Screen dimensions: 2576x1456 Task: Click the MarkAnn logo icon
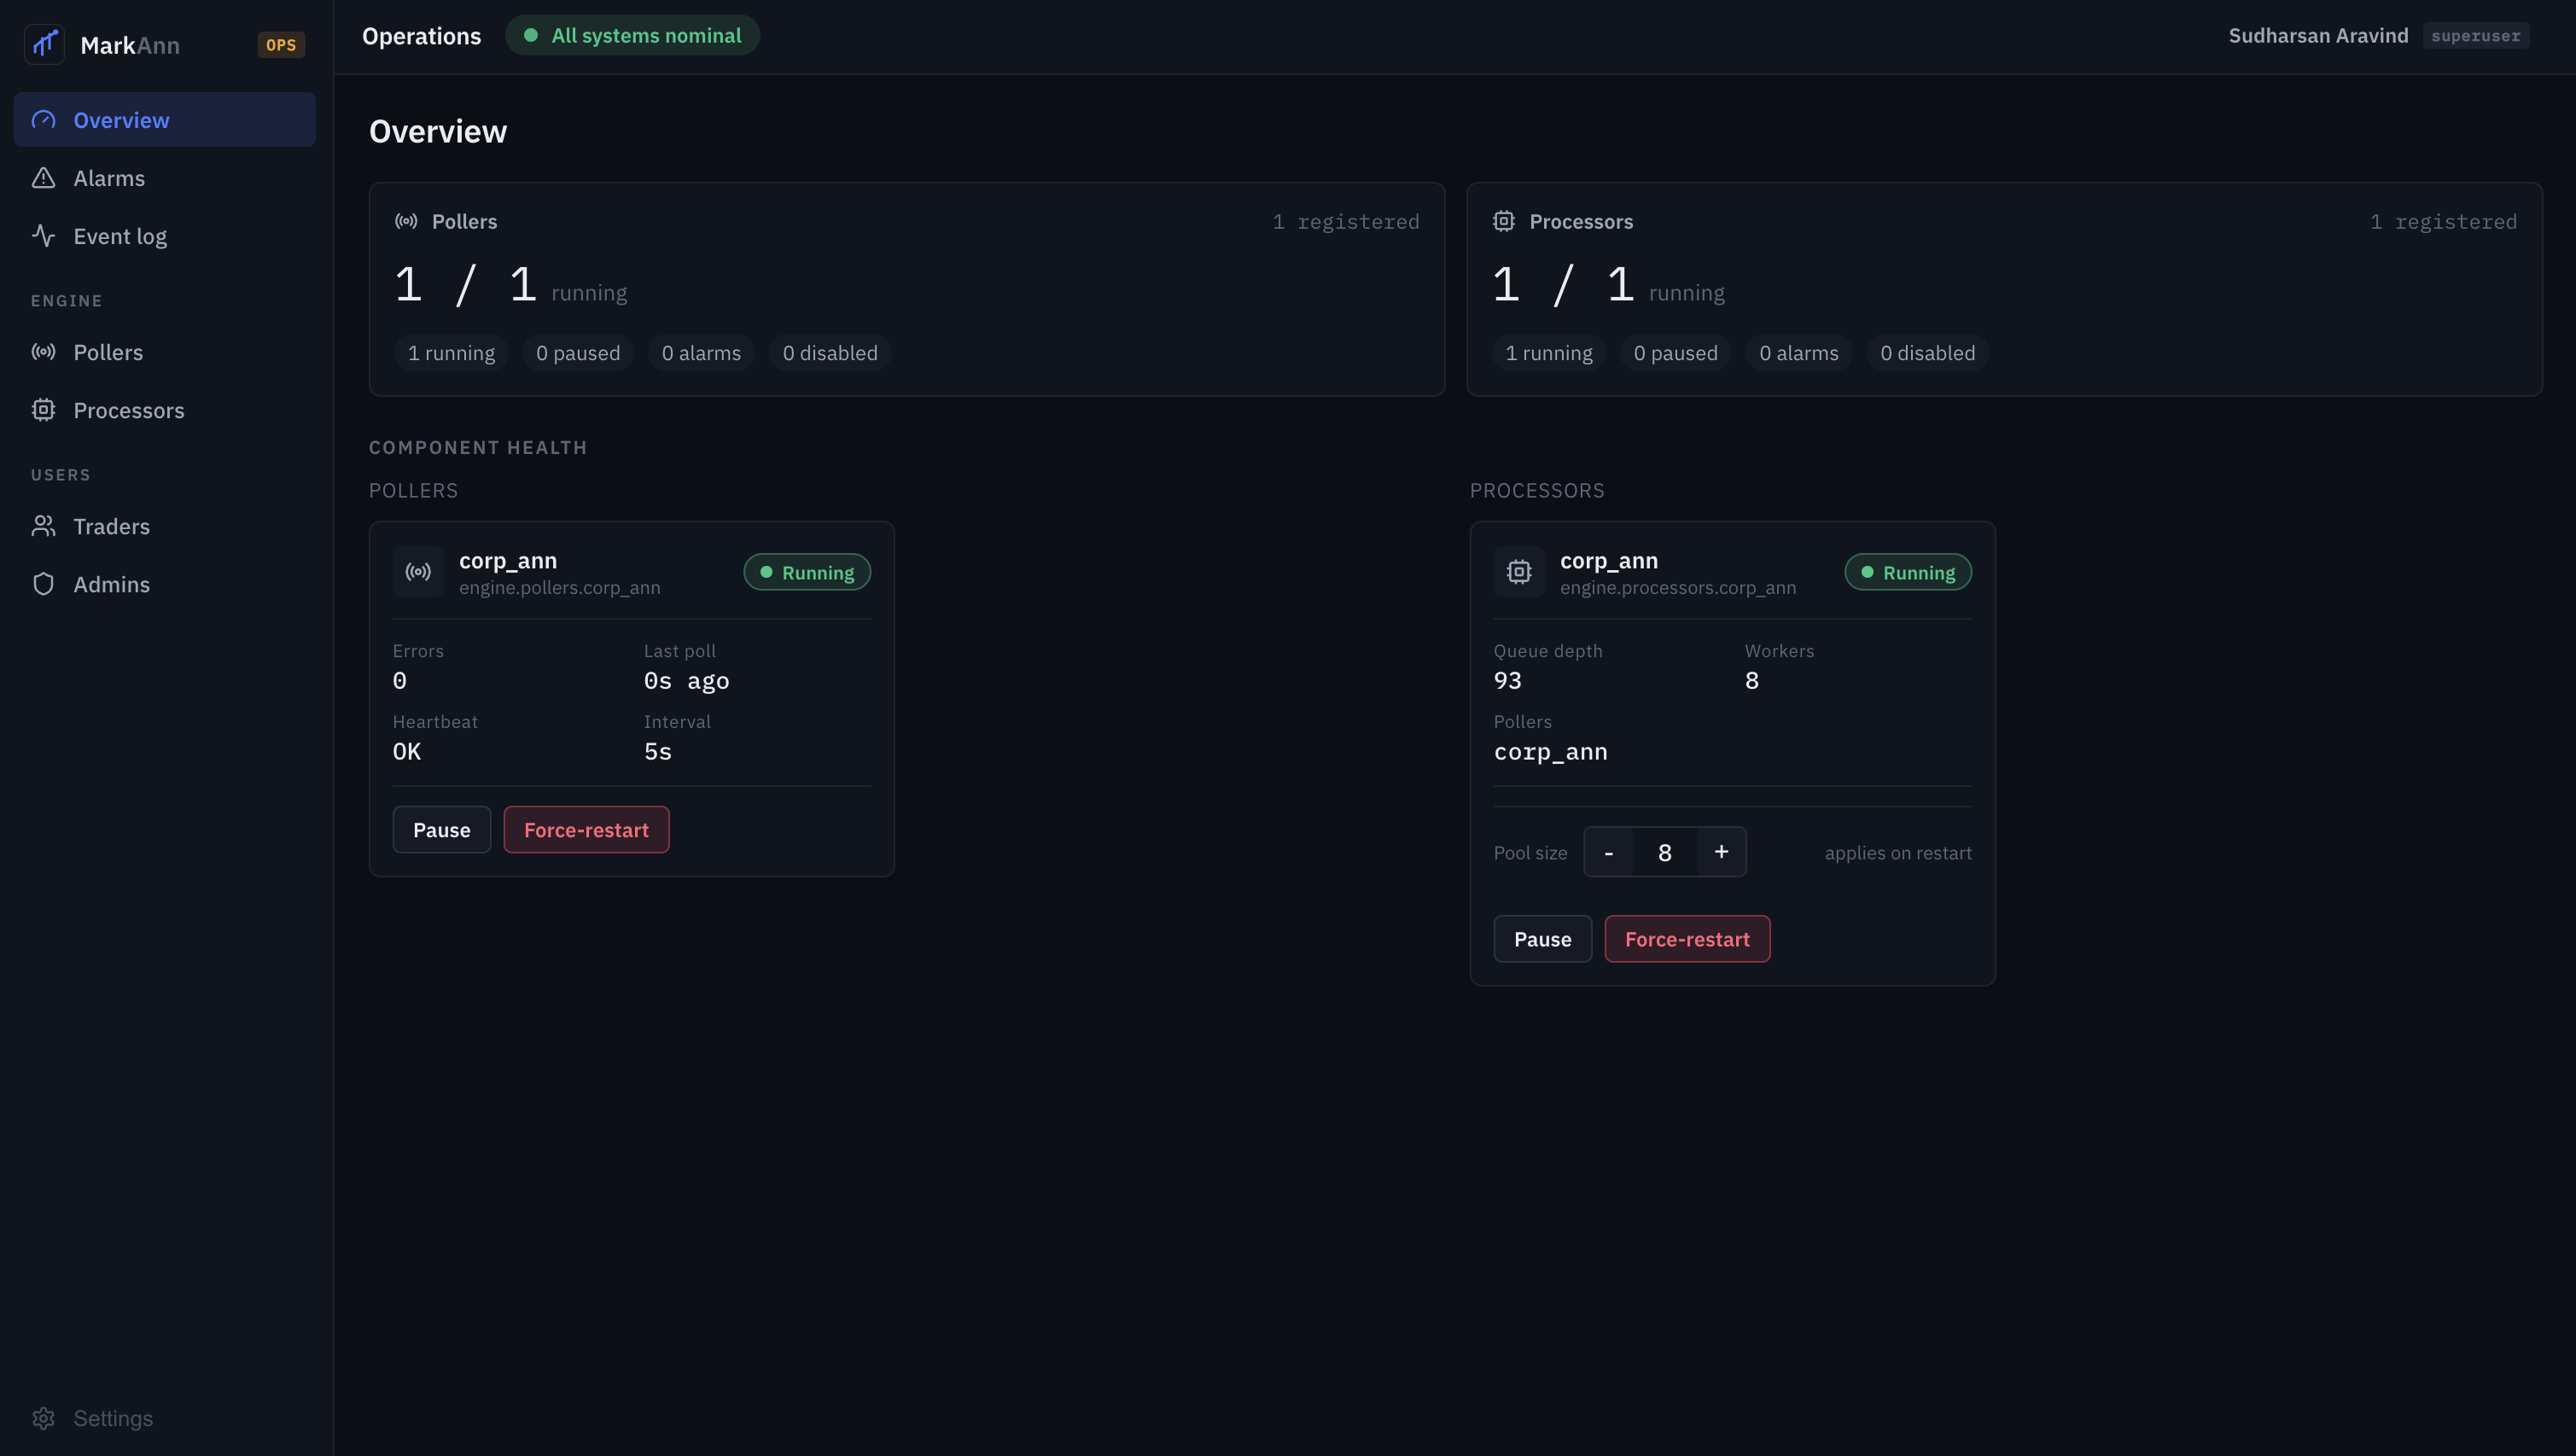(x=44, y=45)
